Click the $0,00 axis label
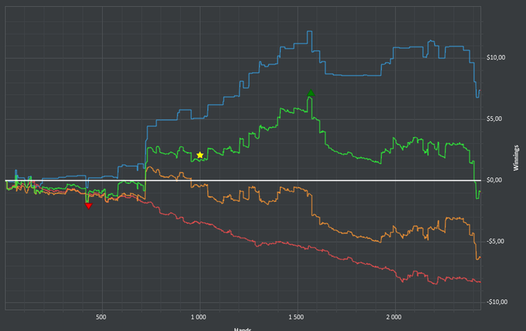 (x=494, y=180)
